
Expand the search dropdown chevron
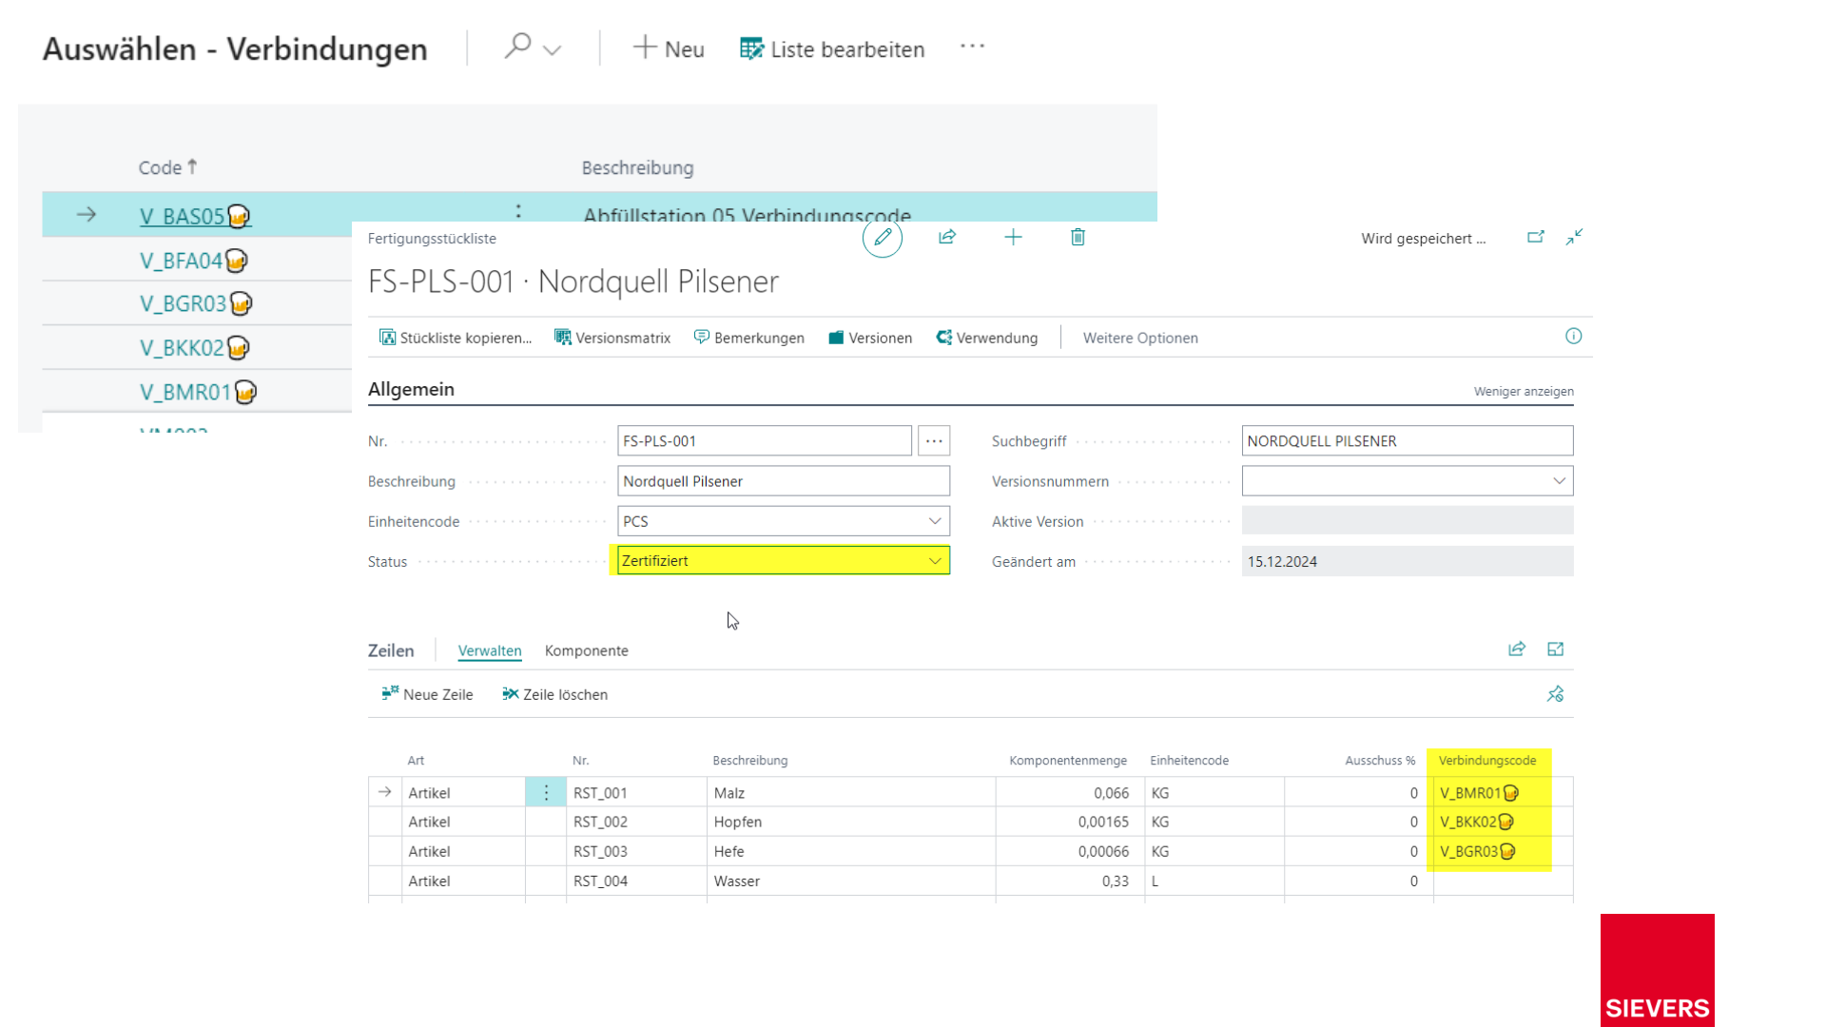[553, 49]
